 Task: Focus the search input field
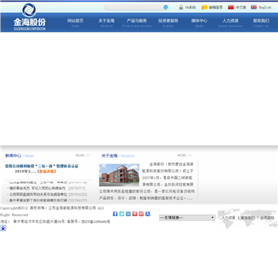(134, 7)
